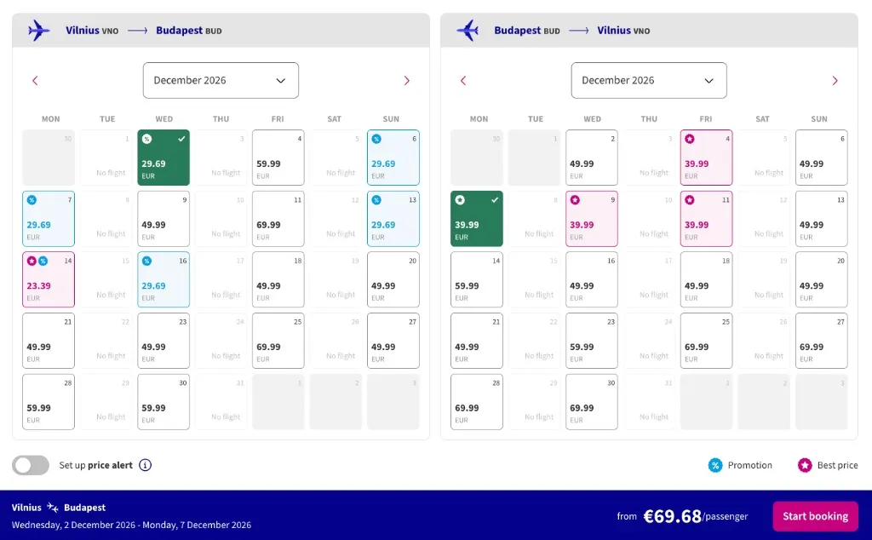
Task: Enable the price alert toggle
Action: [31, 465]
